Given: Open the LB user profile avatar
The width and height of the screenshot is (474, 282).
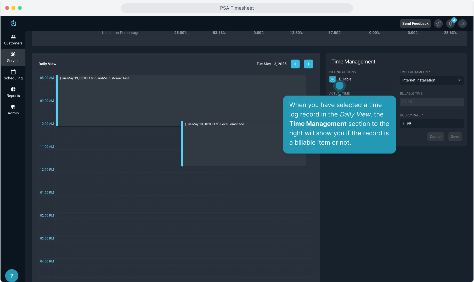Looking at the screenshot, I should click(462, 23).
